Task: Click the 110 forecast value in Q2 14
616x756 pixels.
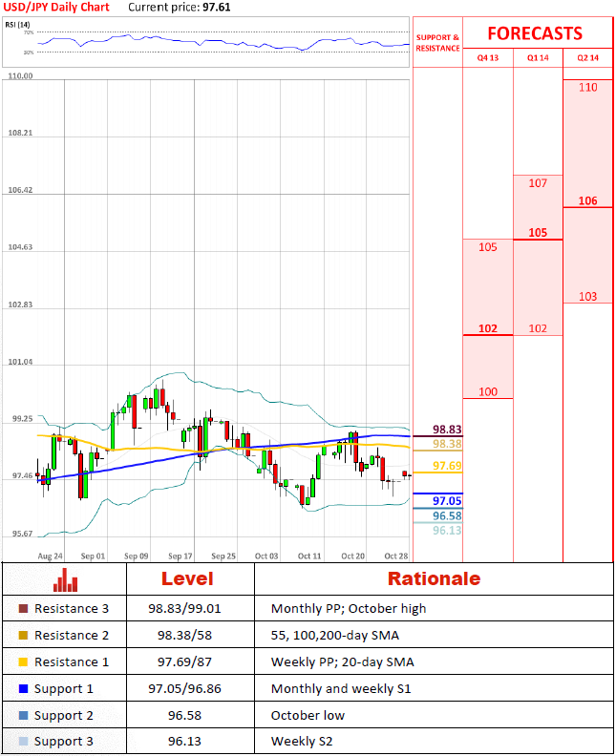Action: 587,88
